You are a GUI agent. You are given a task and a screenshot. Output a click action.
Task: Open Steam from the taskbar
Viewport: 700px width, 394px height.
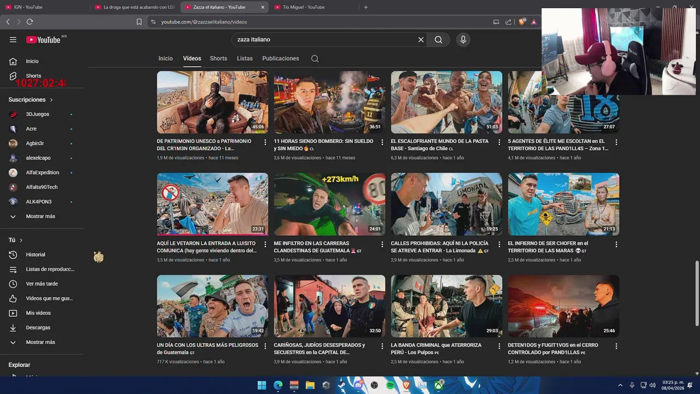coord(342,385)
